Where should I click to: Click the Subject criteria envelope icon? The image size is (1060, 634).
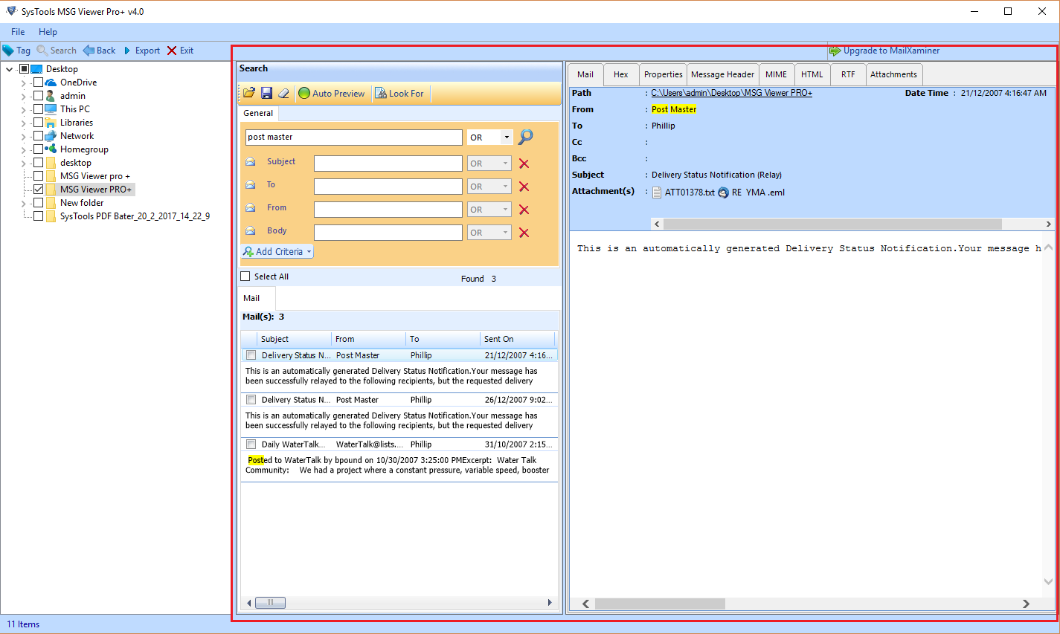[251, 162]
